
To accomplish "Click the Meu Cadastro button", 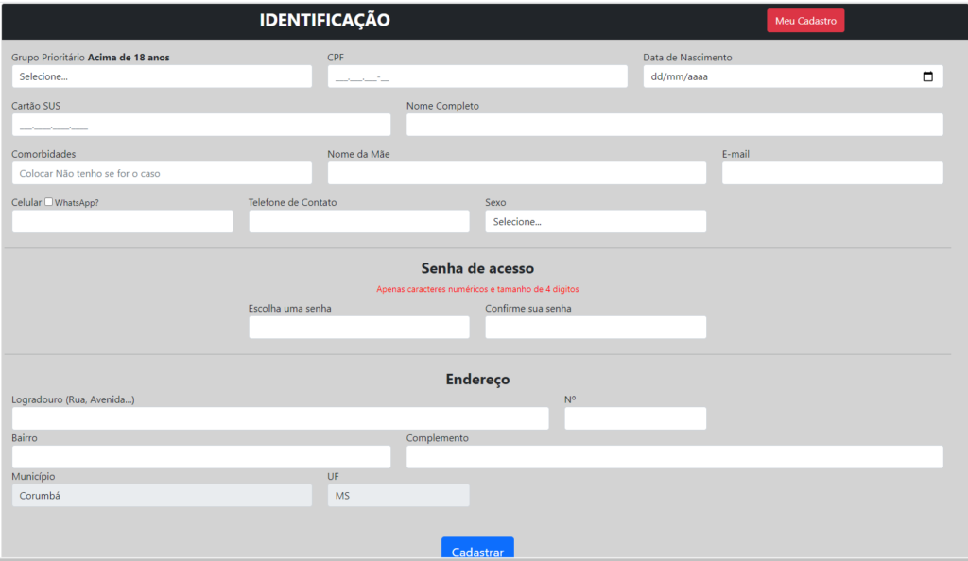I will point(805,21).
